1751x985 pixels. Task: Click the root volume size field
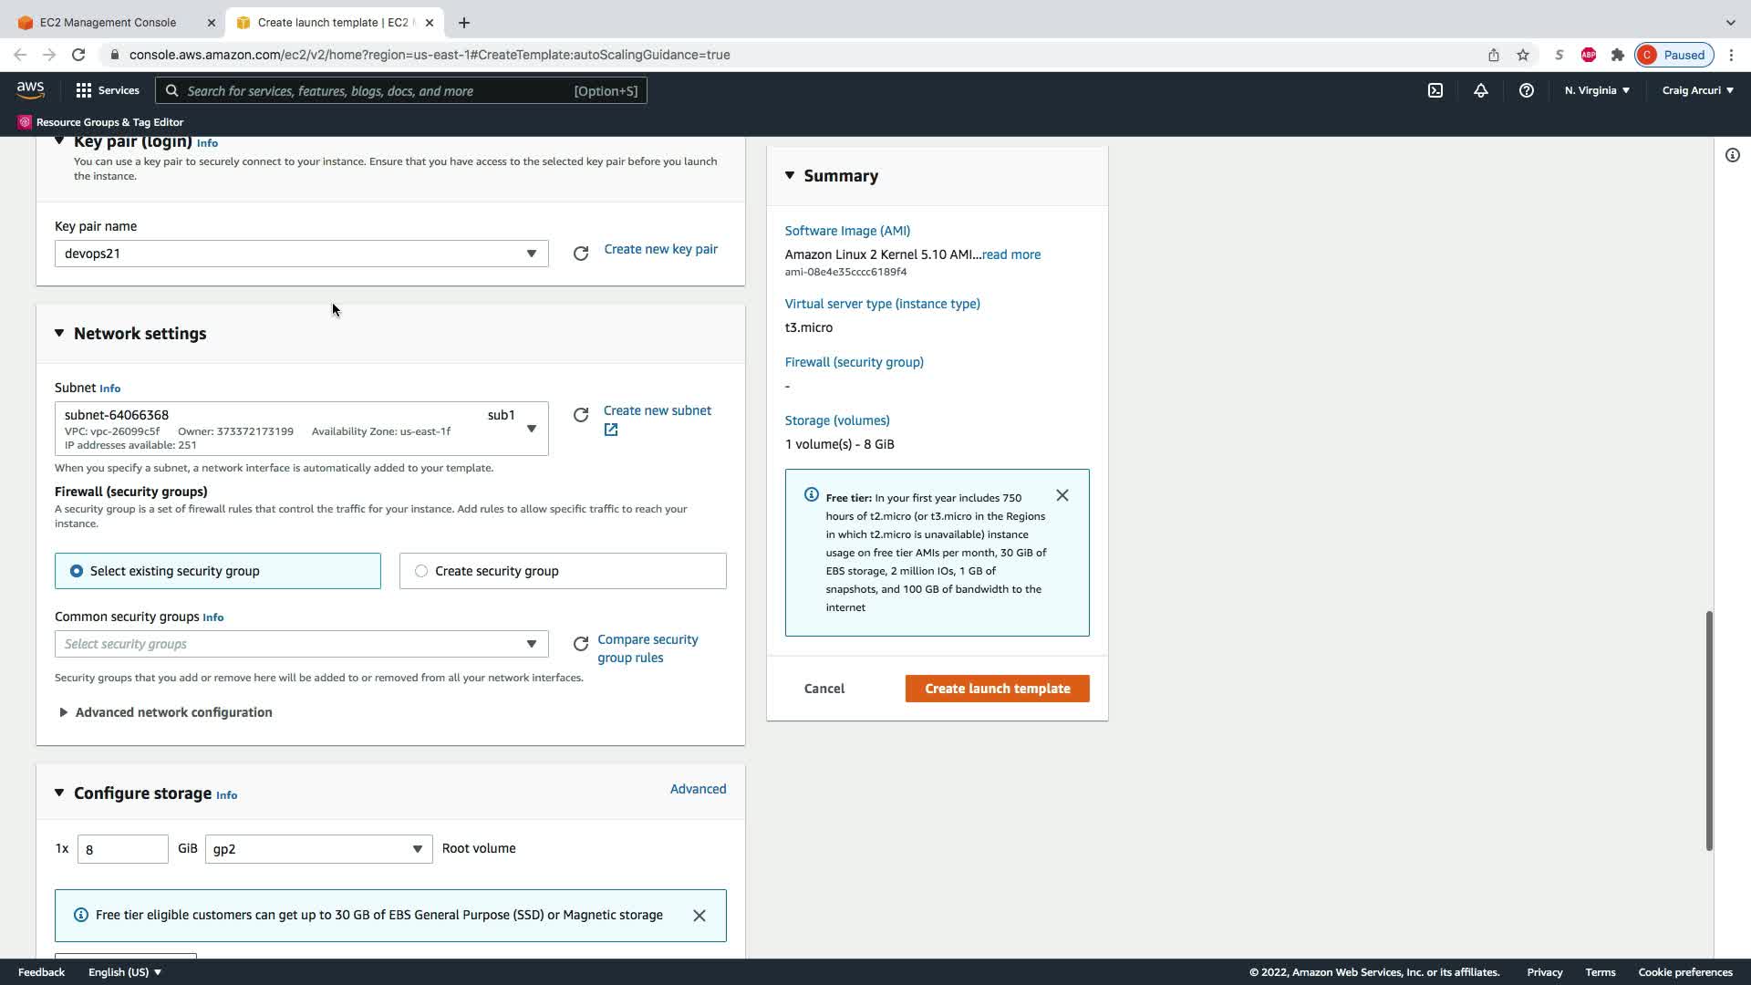(x=122, y=849)
